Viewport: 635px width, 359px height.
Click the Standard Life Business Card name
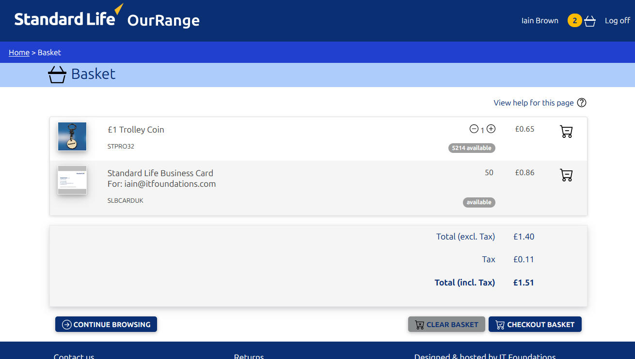pyautogui.click(x=160, y=173)
